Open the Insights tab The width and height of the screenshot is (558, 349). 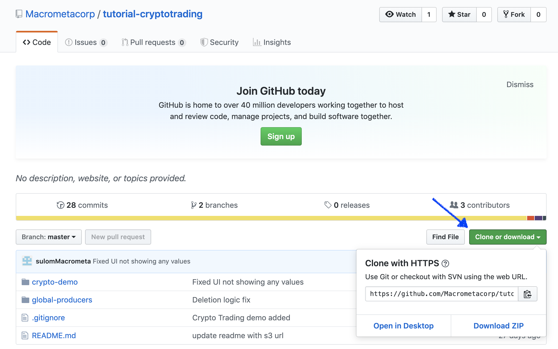[x=272, y=42]
